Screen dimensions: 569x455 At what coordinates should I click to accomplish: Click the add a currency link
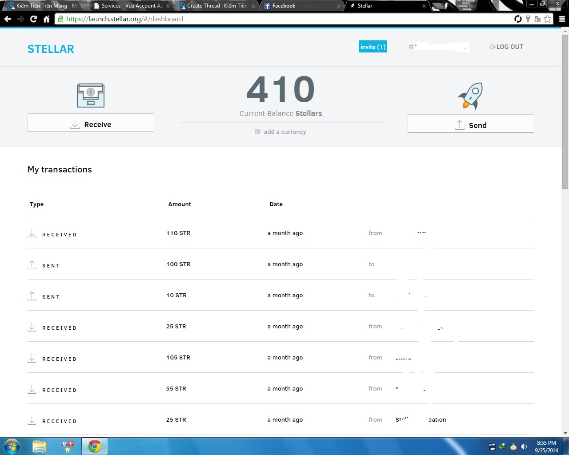tap(280, 132)
